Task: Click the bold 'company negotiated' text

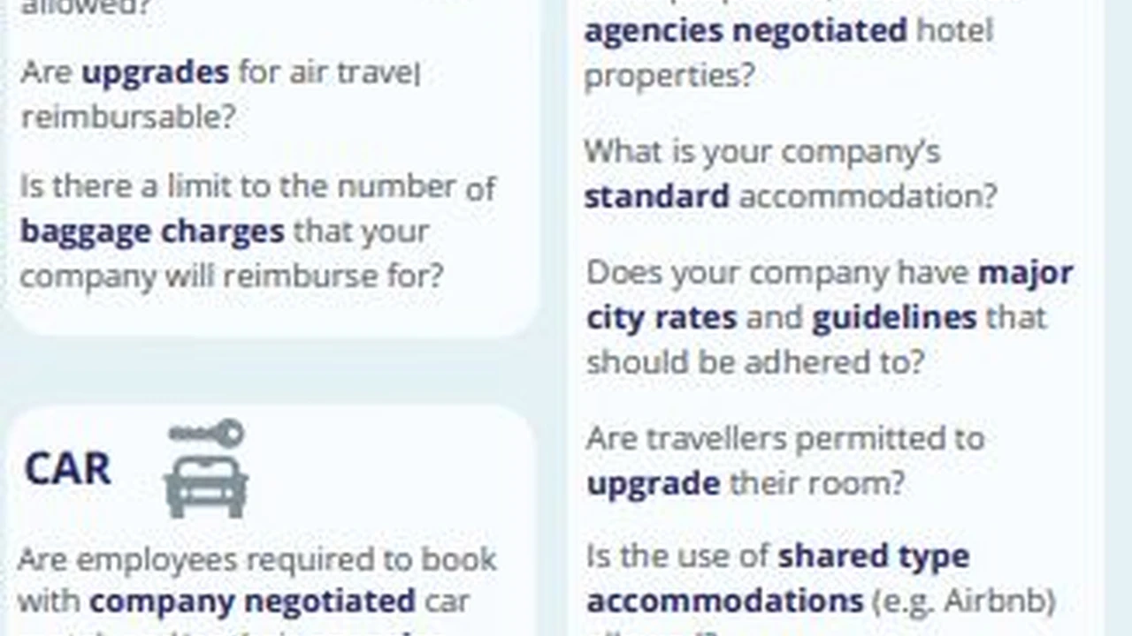Action: tap(252, 602)
